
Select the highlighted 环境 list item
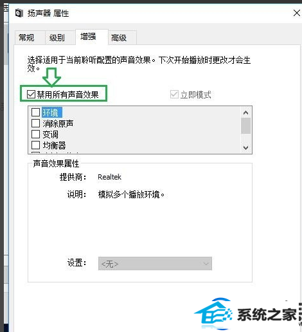pos(52,113)
